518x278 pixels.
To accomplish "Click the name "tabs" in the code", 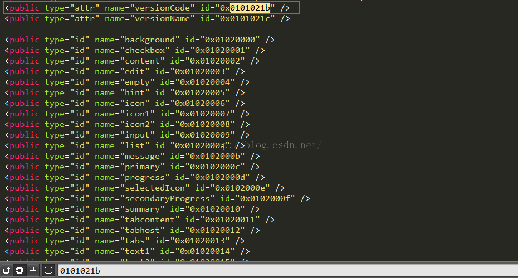I will (135, 241).
